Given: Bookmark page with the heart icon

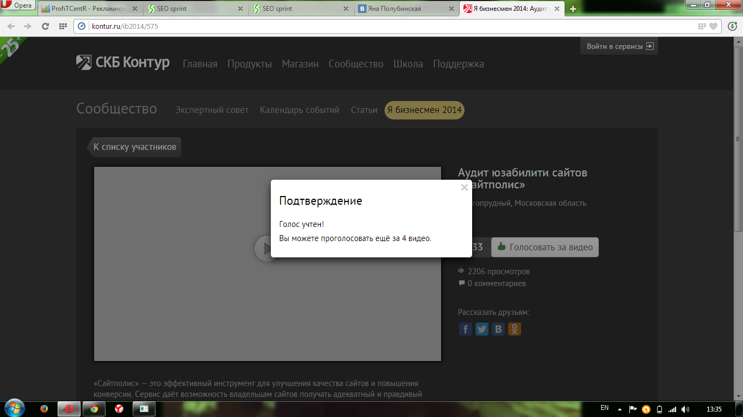Looking at the screenshot, I should pos(713,26).
